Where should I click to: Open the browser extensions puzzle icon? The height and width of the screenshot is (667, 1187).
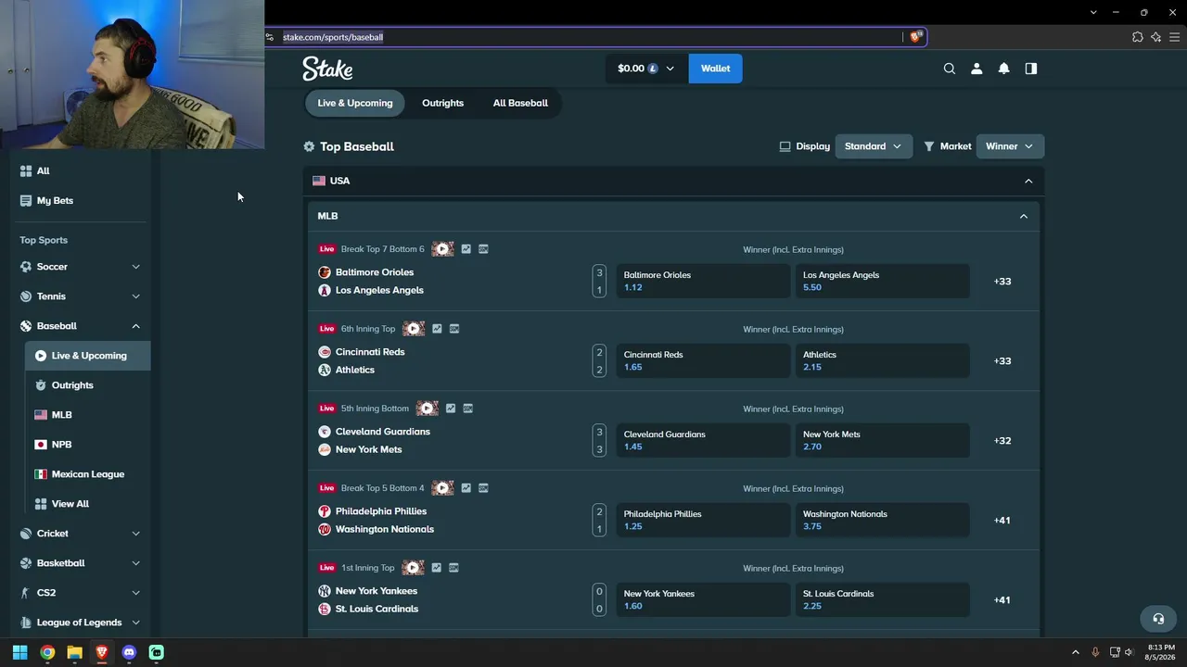(1138, 37)
